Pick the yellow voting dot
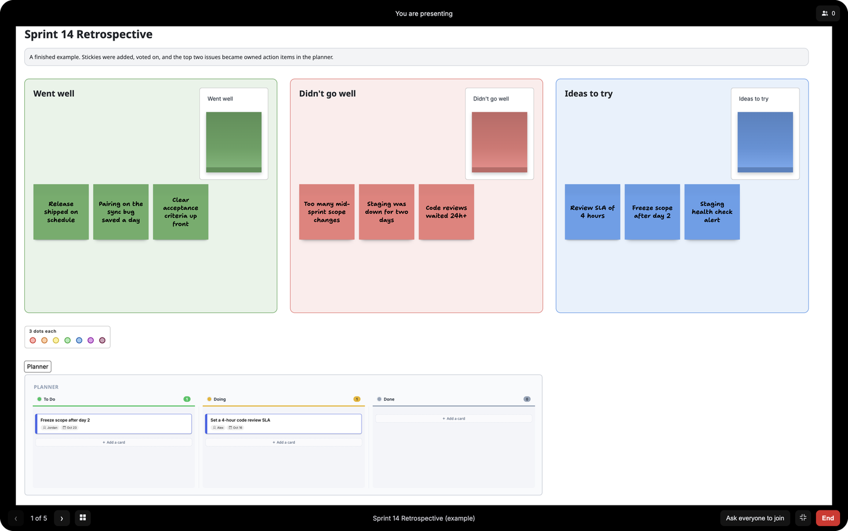Viewport: 848px width, 531px height. [x=56, y=341]
